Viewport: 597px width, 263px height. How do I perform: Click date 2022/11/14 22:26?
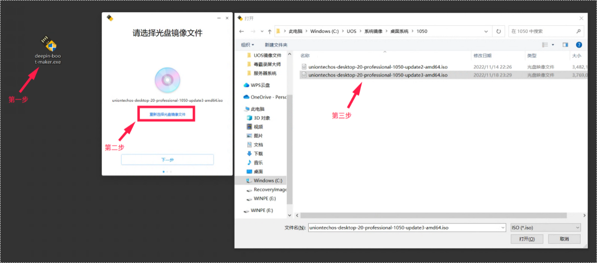(x=493, y=67)
